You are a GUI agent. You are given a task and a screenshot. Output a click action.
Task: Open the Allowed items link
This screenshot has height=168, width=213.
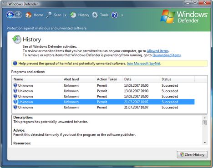[157, 51]
